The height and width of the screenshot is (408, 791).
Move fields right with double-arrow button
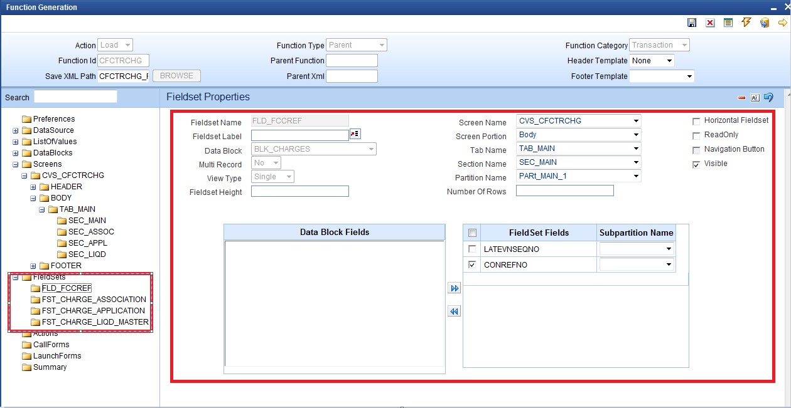[455, 288]
